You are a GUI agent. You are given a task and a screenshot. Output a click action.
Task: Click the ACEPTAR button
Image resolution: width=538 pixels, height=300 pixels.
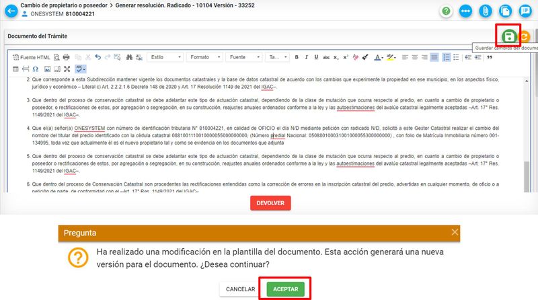coord(284,289)
